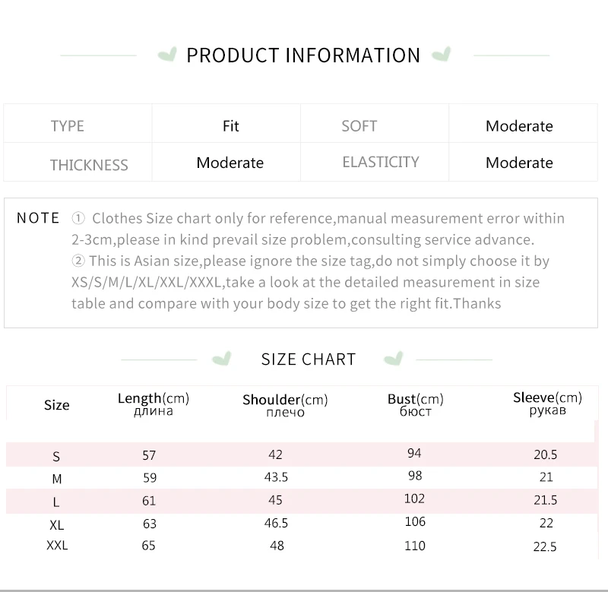Click the ELASTICITY label cell
Screen dimensions: 608x592
(375, 162)
